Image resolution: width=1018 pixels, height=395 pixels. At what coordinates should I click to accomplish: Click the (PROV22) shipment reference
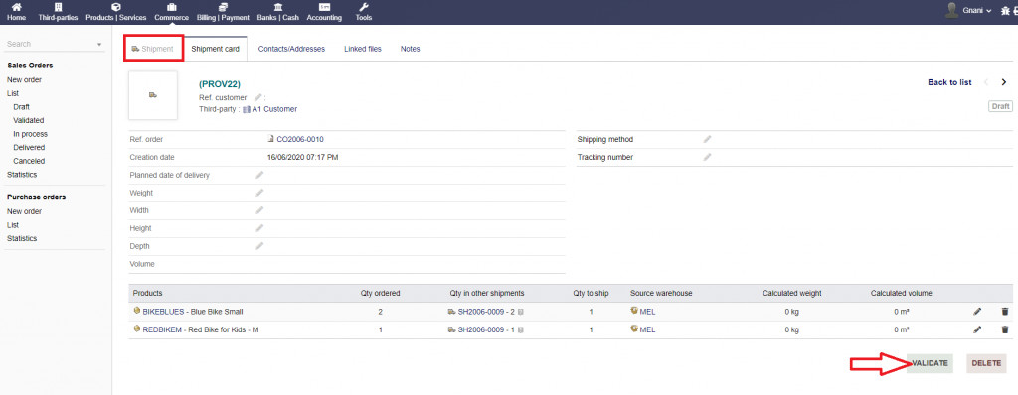point(220,84)
